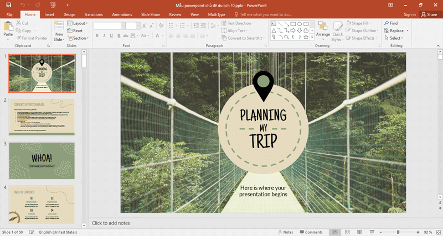Viewport: 443px width, 236px height.
Task: Click spell check icon in status bar
Action: pos(32,232)
